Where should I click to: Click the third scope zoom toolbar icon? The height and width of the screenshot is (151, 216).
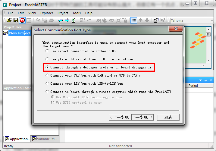(x=111, y=20)
